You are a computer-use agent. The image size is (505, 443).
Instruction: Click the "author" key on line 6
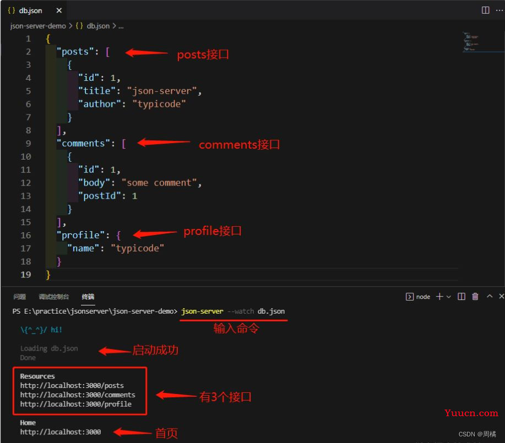pos(100,104)
